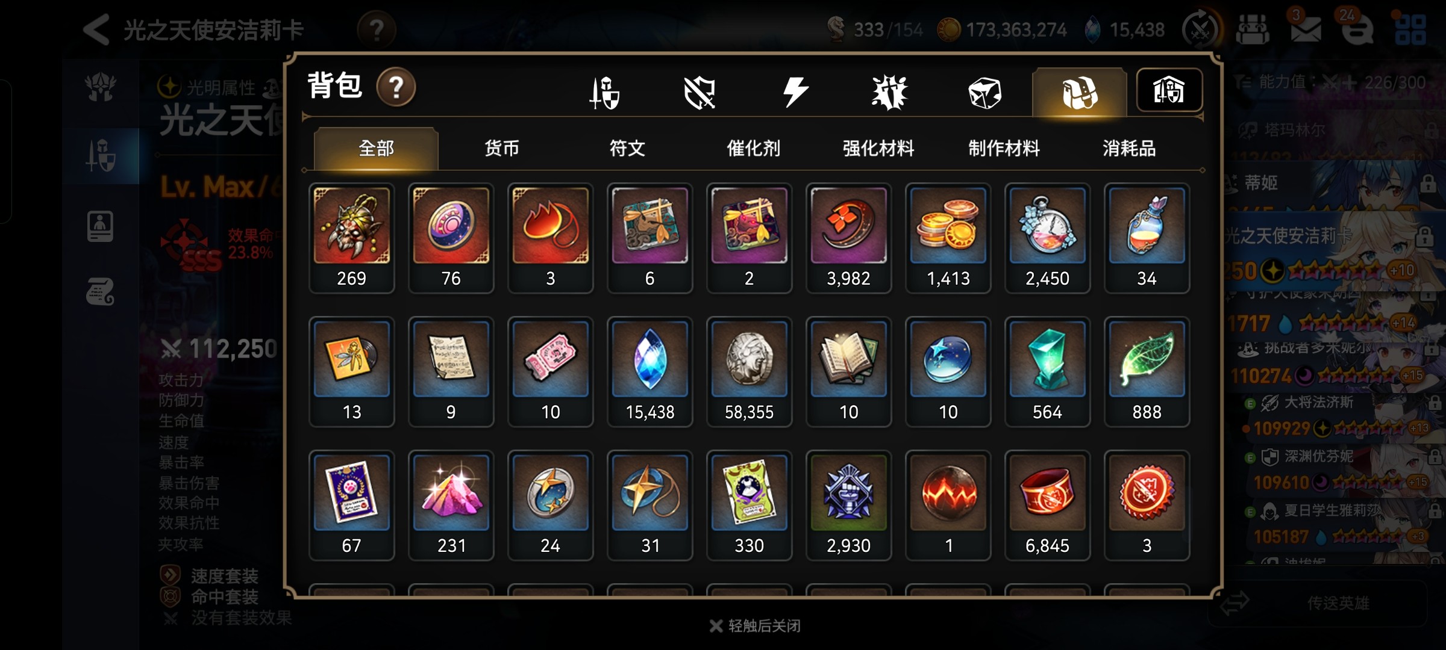Select the lightning bolt category icon

click(795, 92)
